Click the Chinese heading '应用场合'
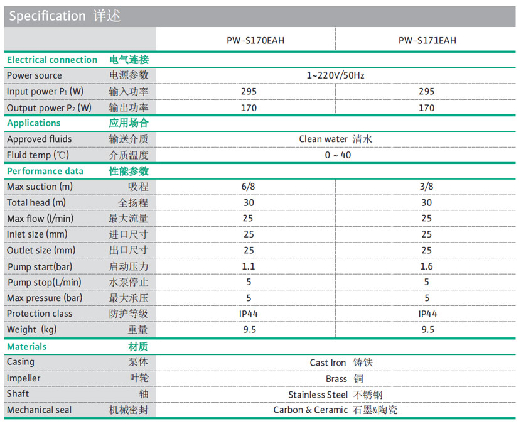Screen dimensions: 521x426 pos(129,123)
